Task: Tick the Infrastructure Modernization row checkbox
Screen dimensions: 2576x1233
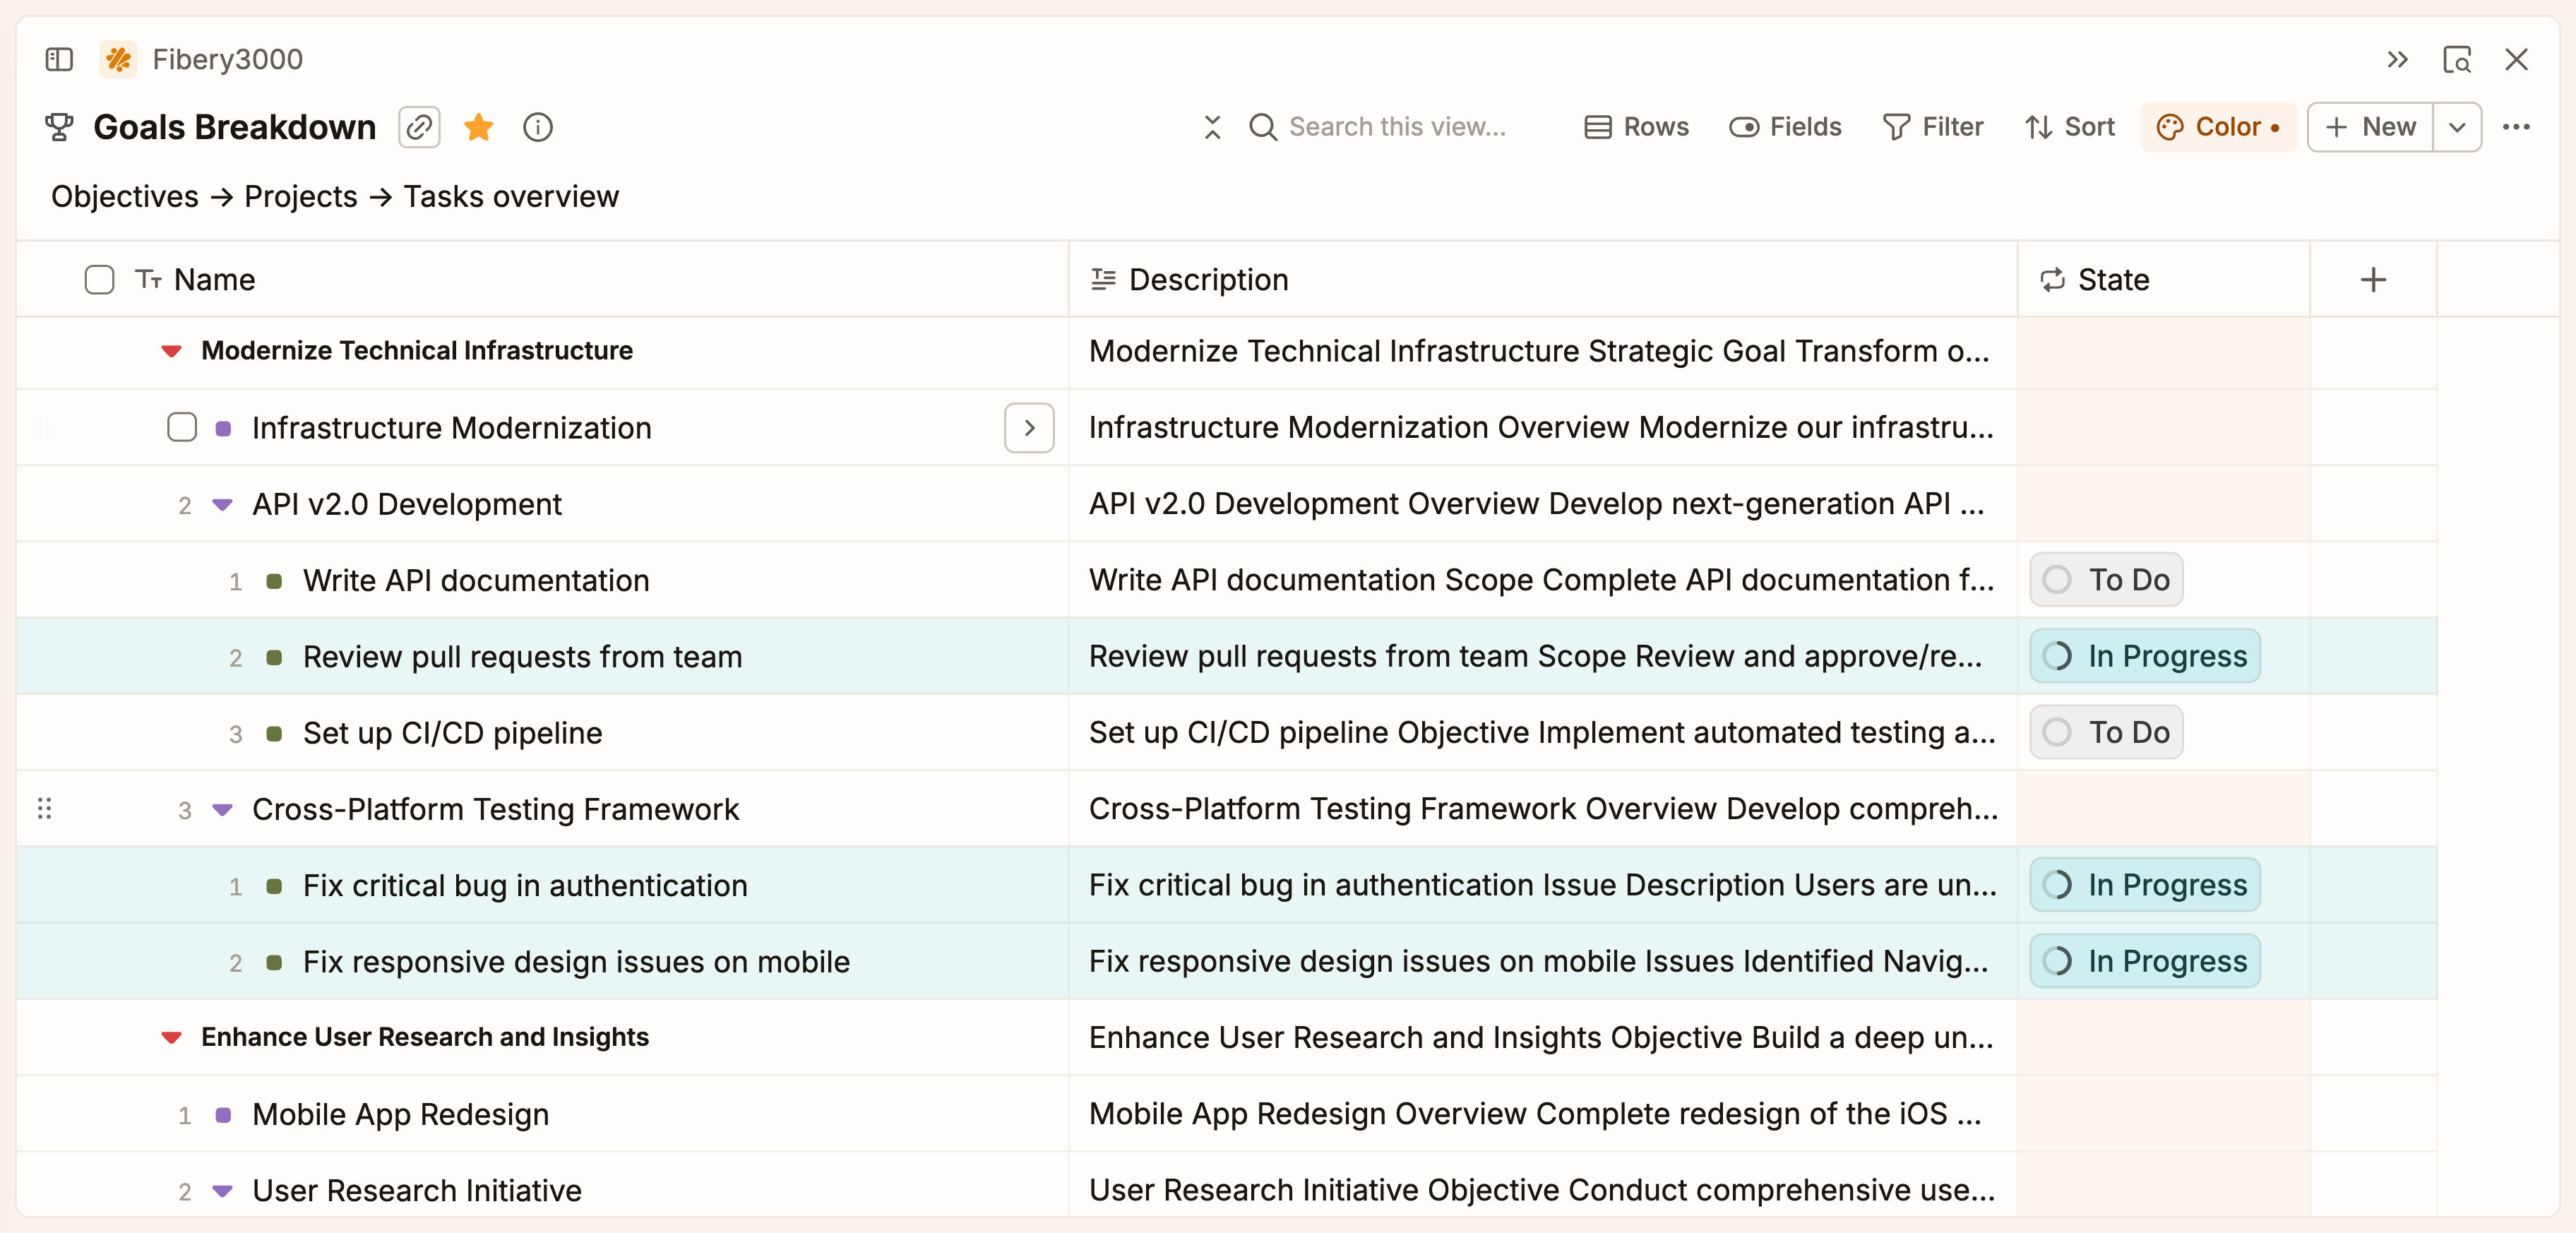Action: pos(182,428)
